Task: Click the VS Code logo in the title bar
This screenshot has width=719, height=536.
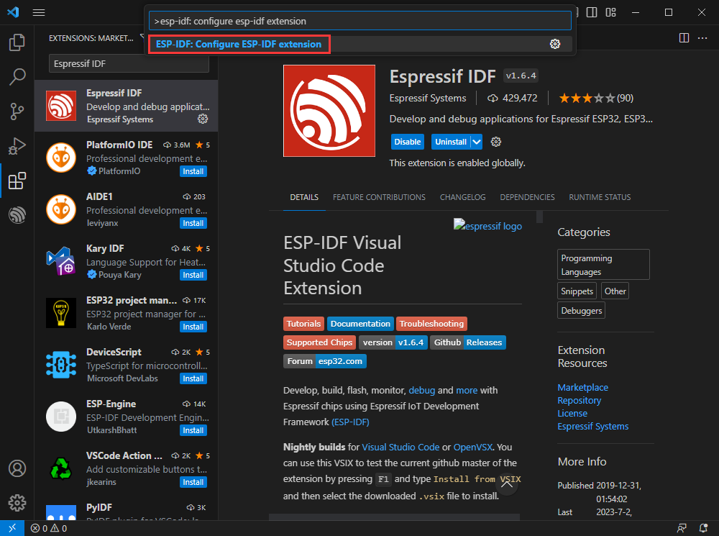Action: (x=13, y=12)
